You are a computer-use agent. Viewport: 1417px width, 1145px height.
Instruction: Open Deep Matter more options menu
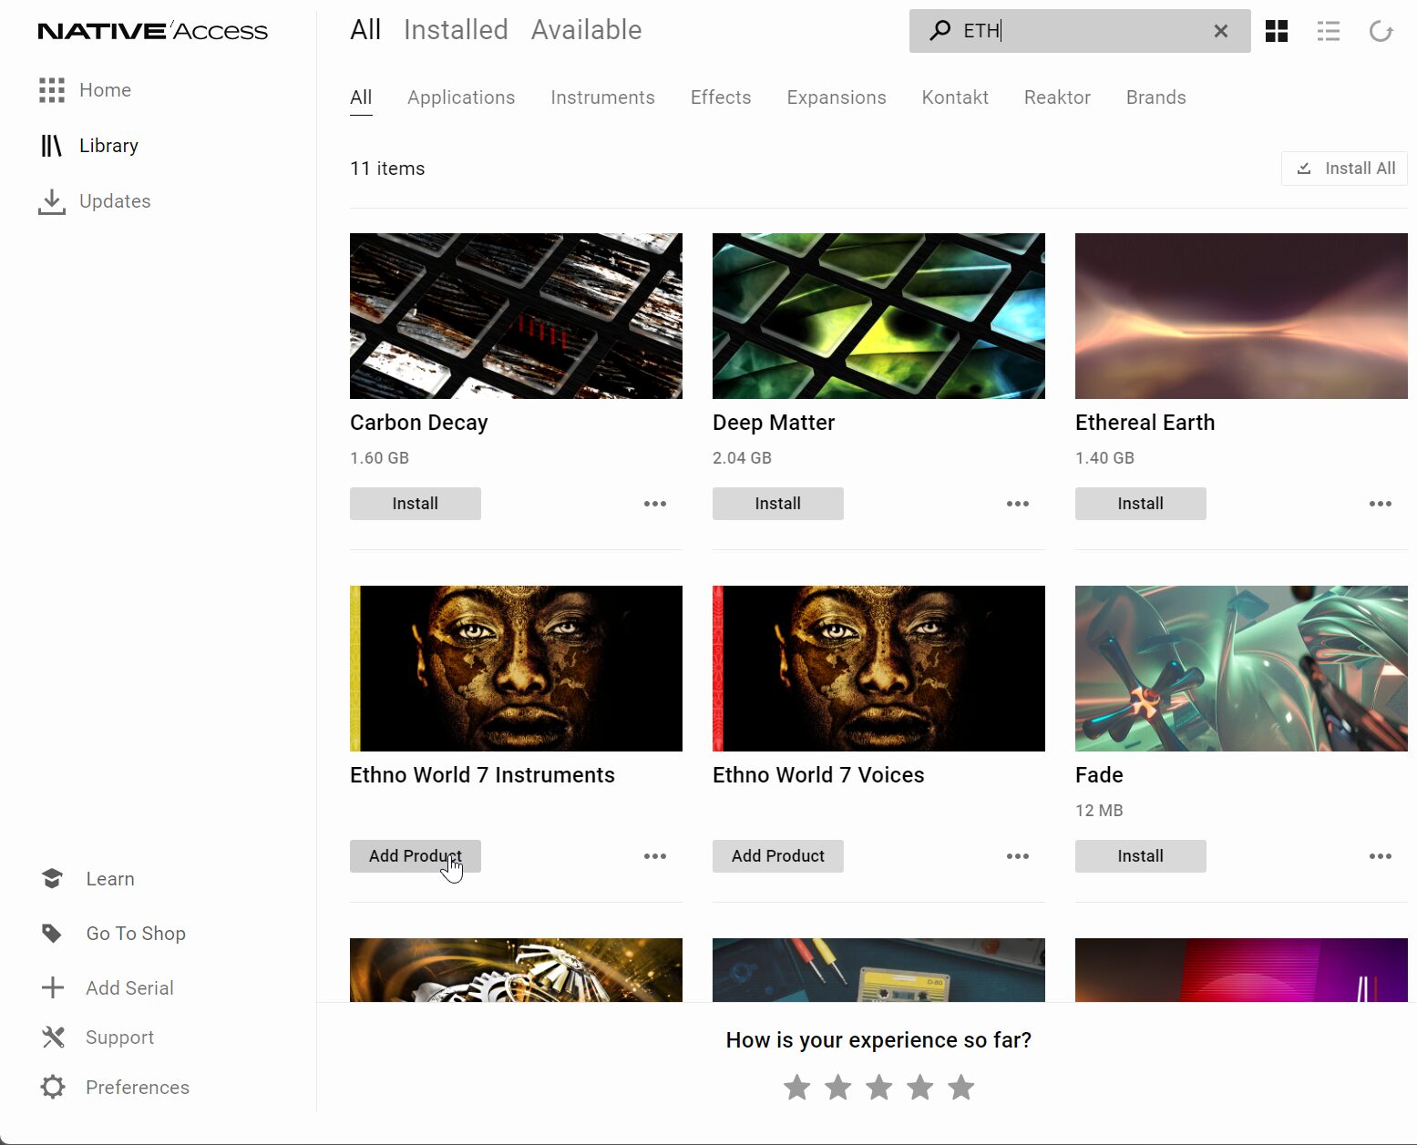coord(1018,504)
